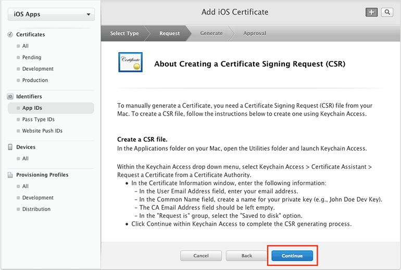This screenshot has width=401, height=270.
Task: Select the Request step tab
Action: [x=170, y=33]
